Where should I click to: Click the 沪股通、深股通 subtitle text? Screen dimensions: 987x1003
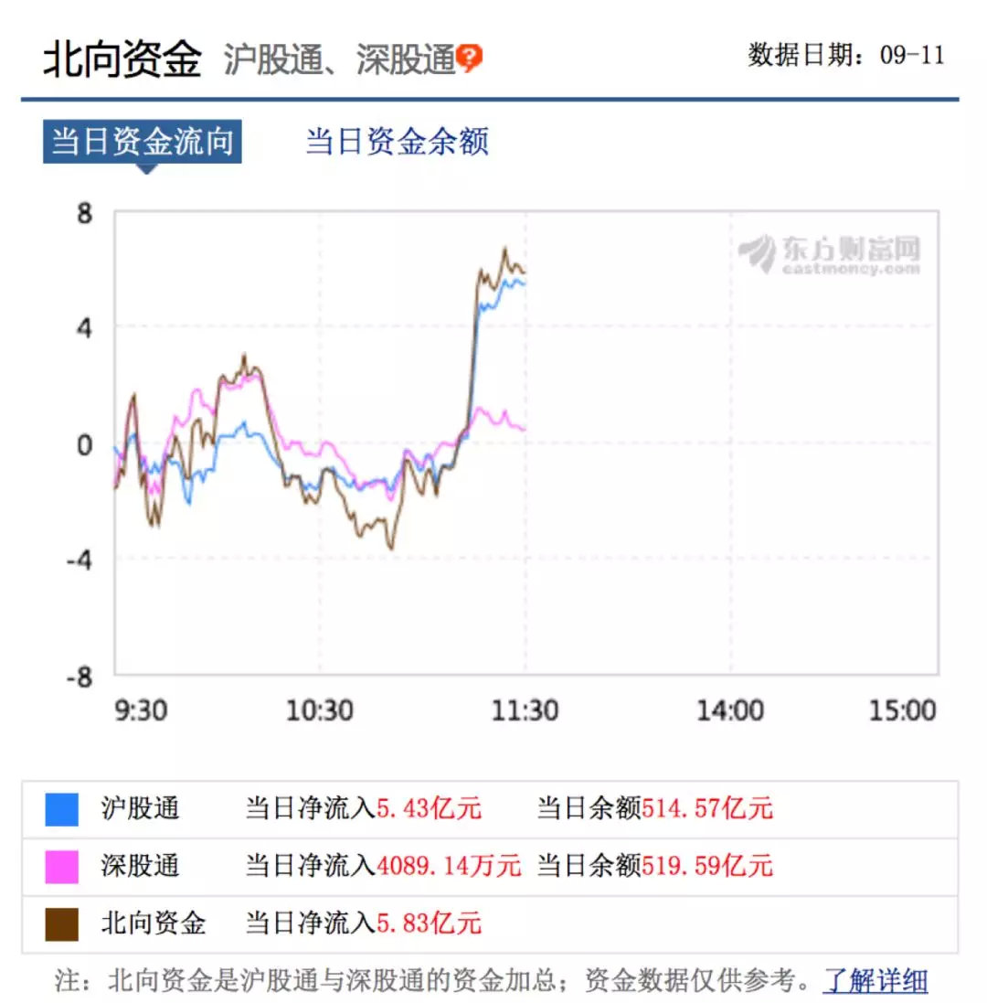pyautogui.click(x=339, y=60)
